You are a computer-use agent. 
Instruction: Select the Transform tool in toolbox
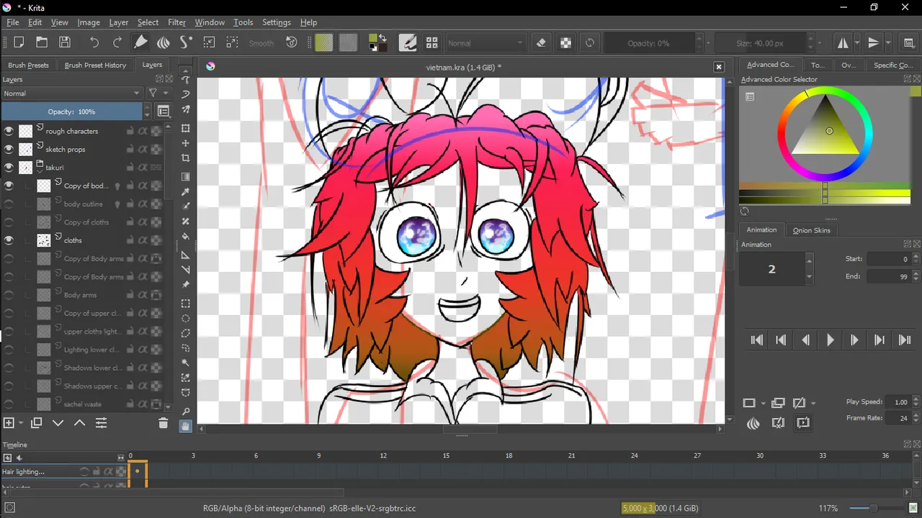186,128
